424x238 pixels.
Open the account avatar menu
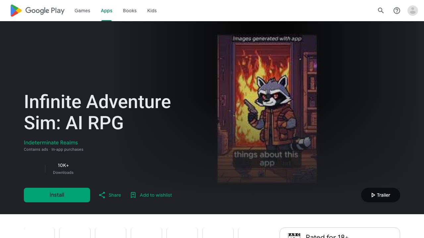pos(413,11)
